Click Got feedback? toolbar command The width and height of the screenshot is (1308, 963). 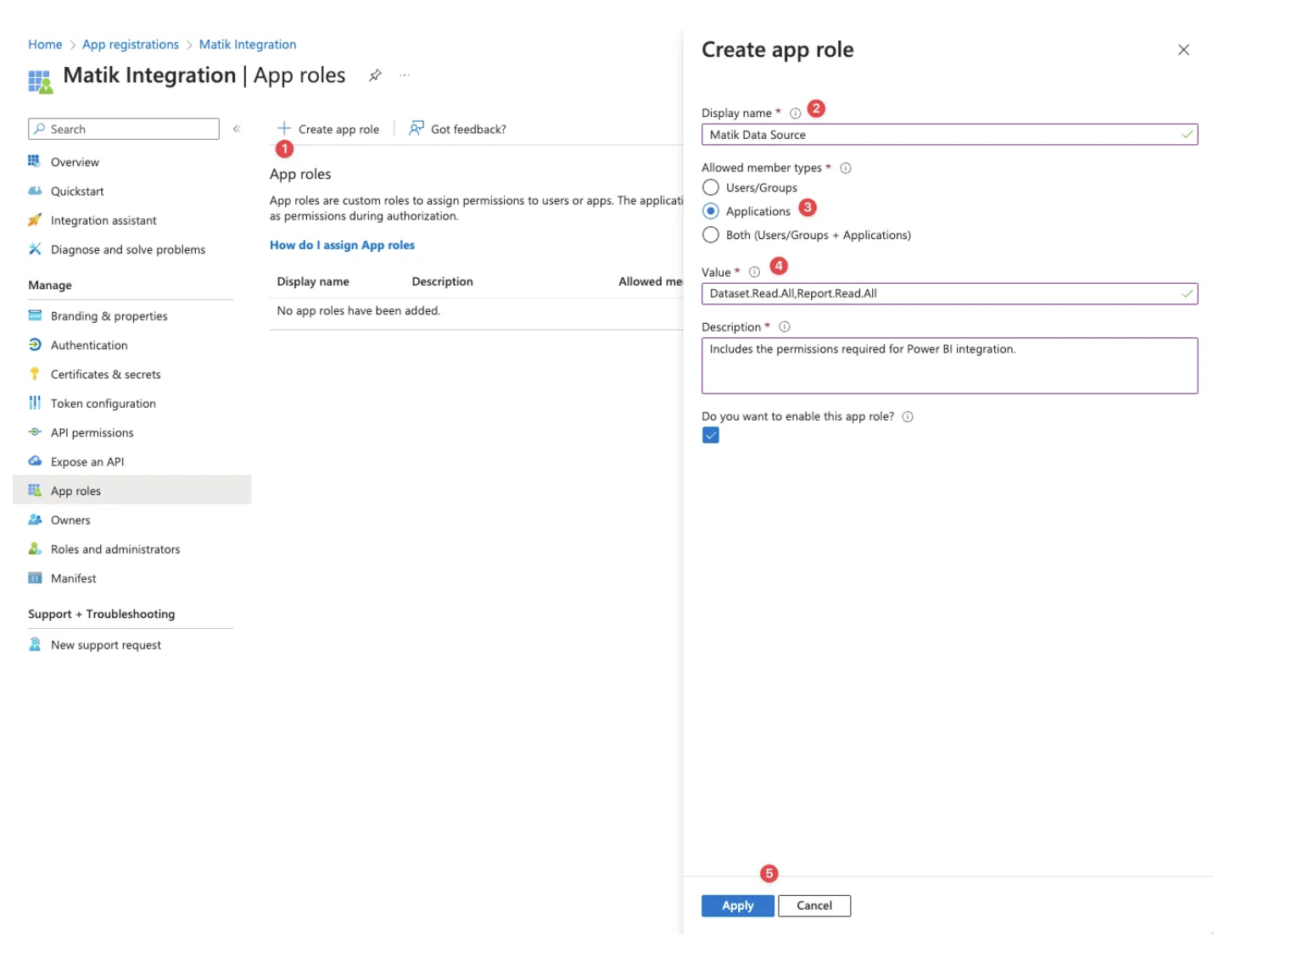[x=457, y=129]
